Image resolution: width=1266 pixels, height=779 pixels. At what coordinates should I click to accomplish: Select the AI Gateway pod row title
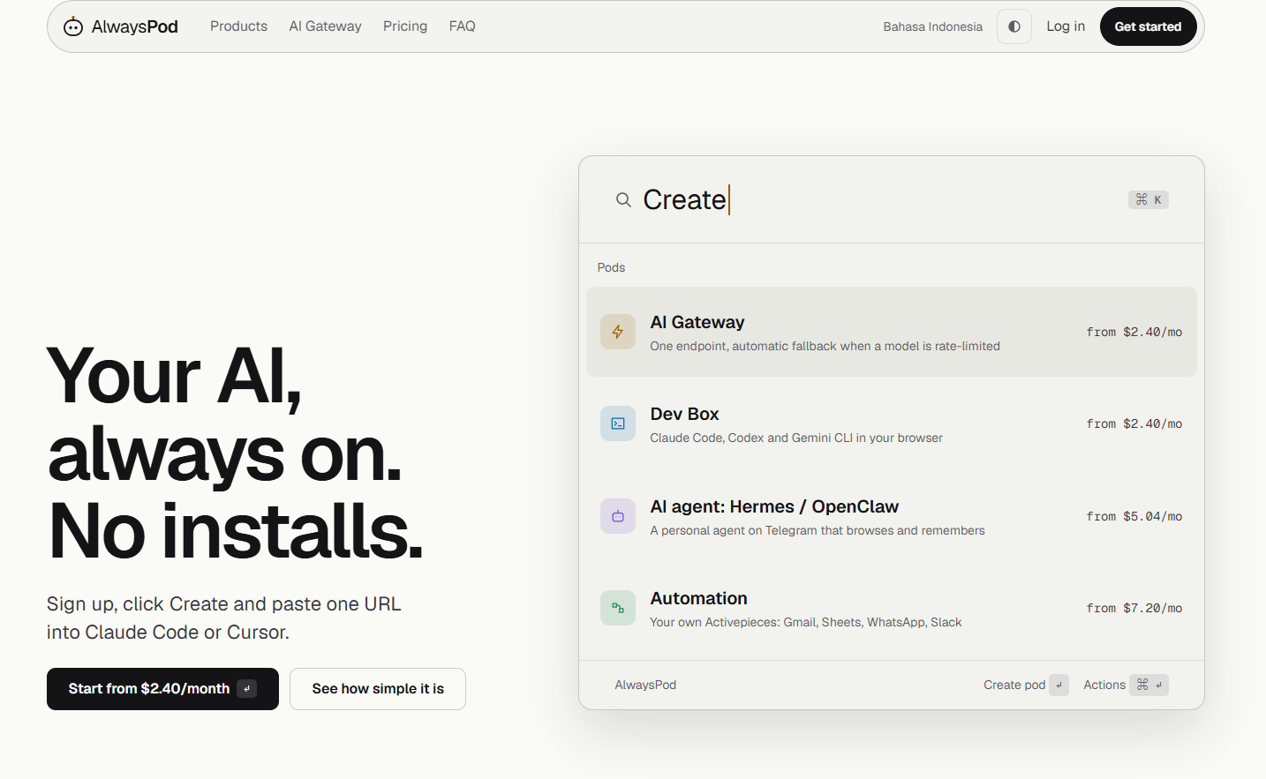(697, 322)
